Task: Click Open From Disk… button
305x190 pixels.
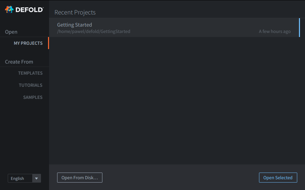Action: pos(80,178)
